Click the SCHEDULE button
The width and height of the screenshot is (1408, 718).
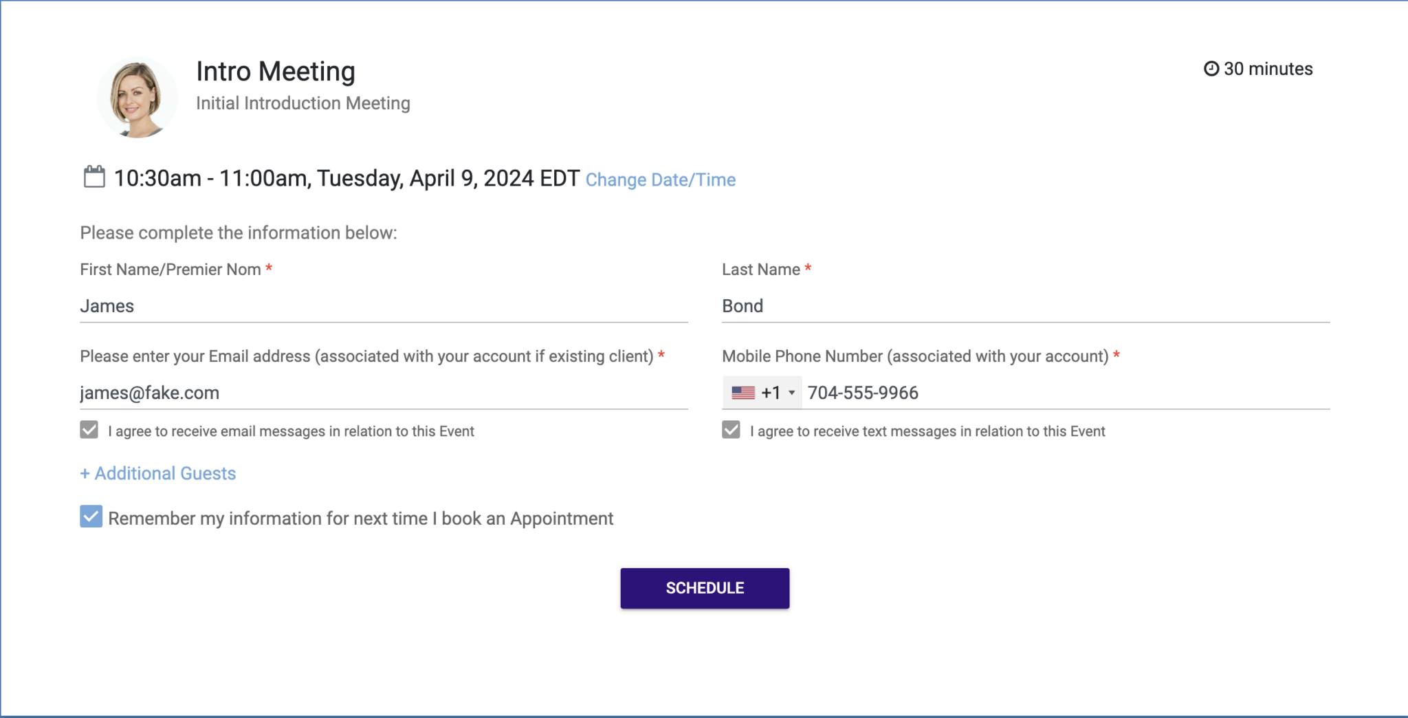click(704, 587)
